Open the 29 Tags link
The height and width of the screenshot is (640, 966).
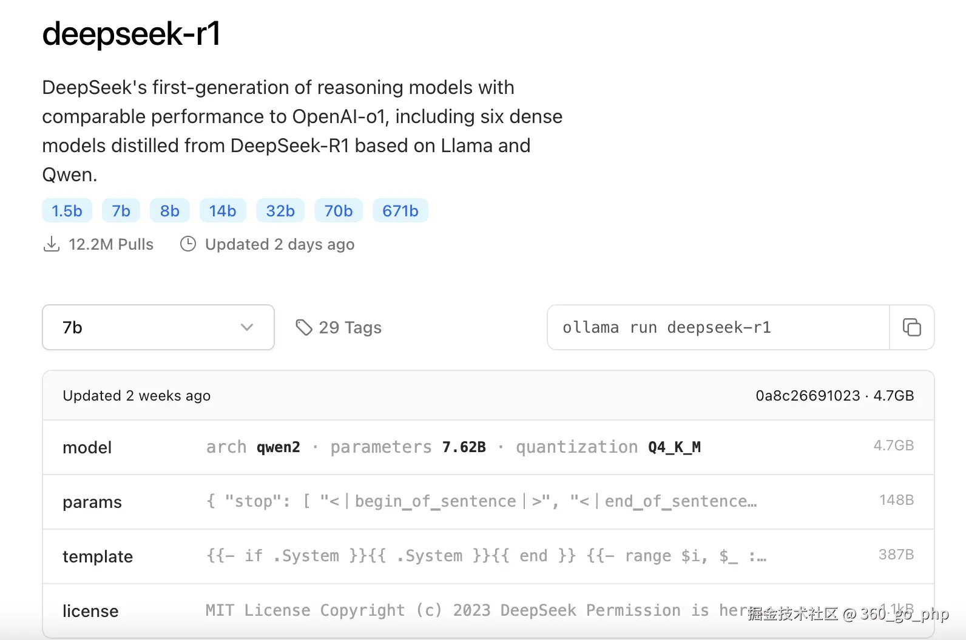(350, 328)
